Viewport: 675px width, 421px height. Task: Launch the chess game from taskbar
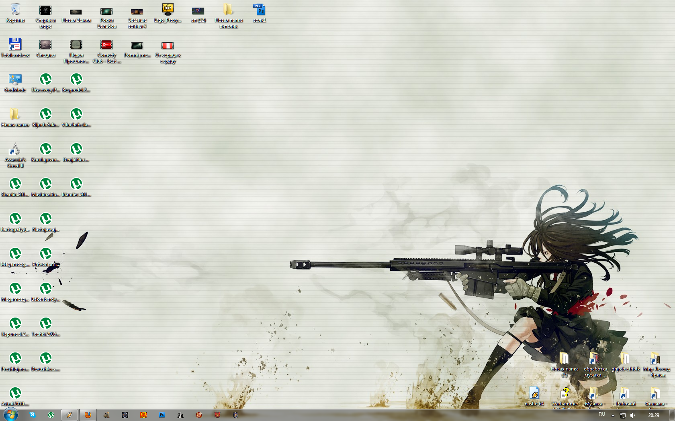point(180,415)
